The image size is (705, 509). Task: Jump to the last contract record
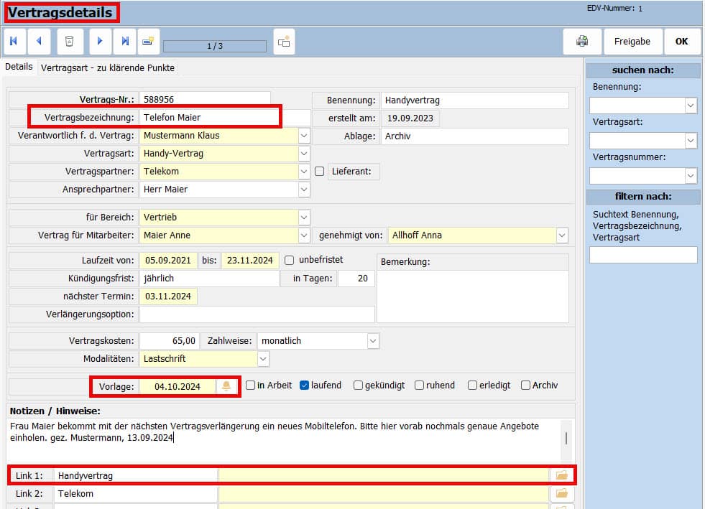tap(125, 42)
